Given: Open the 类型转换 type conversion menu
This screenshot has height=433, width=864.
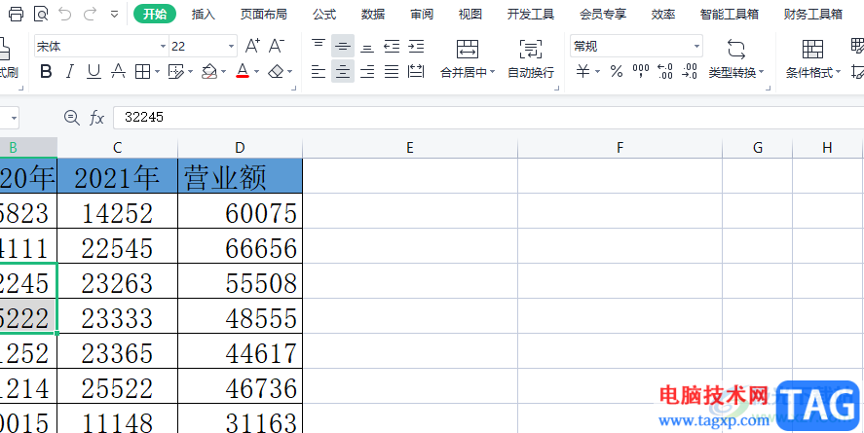Looking at the screenshot, I should [x=736, y=59].
